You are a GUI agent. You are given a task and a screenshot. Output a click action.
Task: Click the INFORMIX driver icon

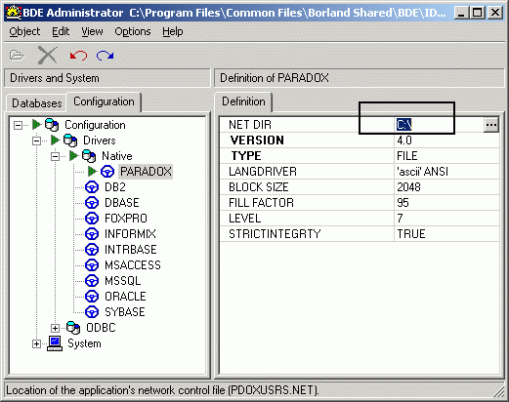[x=92, y=234]
